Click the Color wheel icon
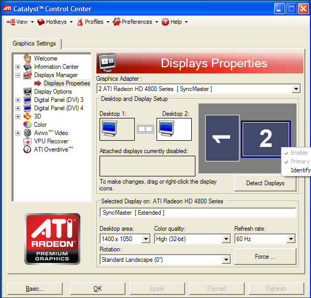Image resolution: width=311 pixels, height=298 pixels. coord(27,125)
